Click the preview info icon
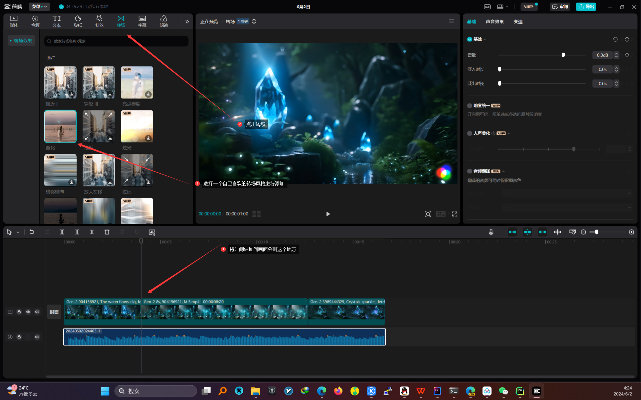 [x=254, y=21]
